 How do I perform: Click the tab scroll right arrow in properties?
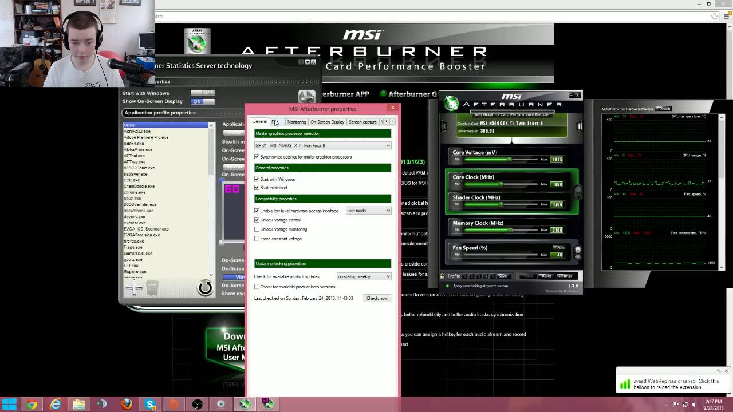coord(392,122)
